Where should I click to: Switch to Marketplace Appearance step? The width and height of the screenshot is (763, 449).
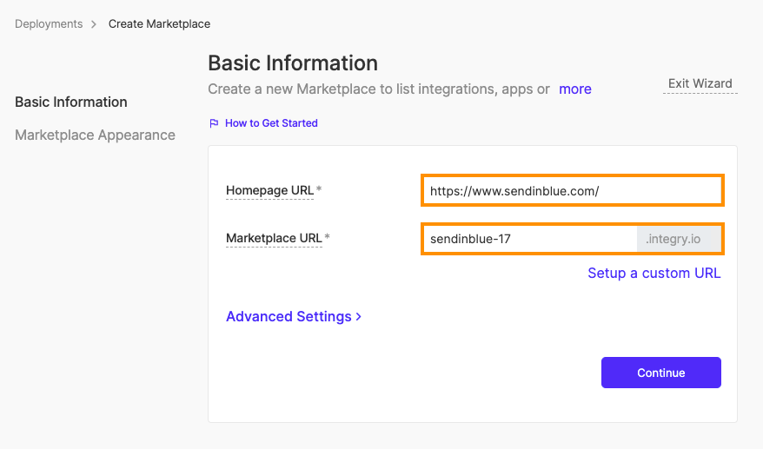pyautogui.click(x=95, y=135)
